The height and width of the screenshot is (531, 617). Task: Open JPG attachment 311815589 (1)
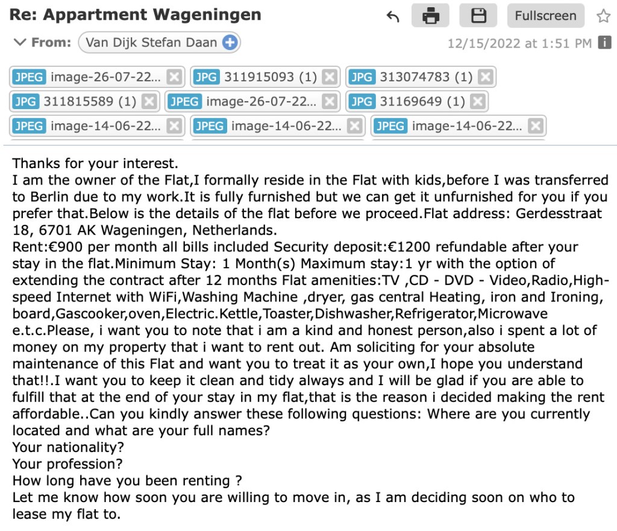coord(90,101)
